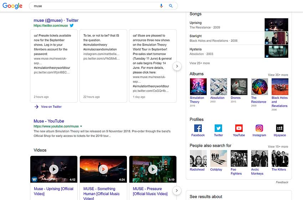Click The Killers name link
This screenshot has width=303, height=200.
tap(279, 169)
